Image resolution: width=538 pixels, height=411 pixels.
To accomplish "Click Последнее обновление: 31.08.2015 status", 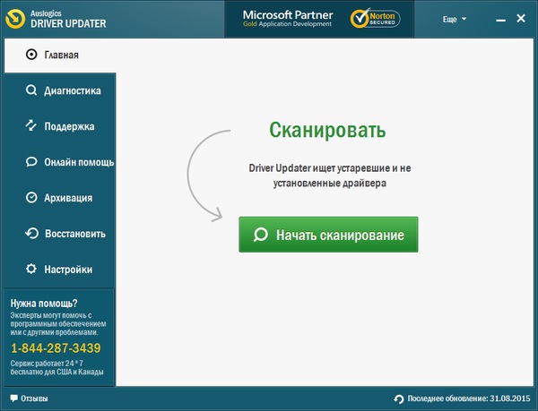I will [x=462, y=398].
